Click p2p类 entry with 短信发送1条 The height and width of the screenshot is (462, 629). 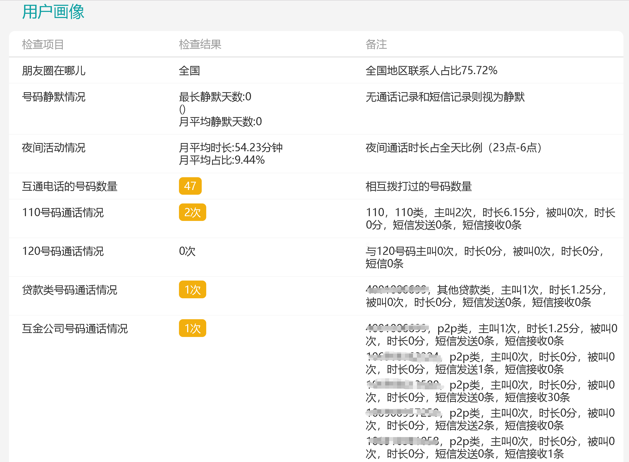tap(490, 363)
